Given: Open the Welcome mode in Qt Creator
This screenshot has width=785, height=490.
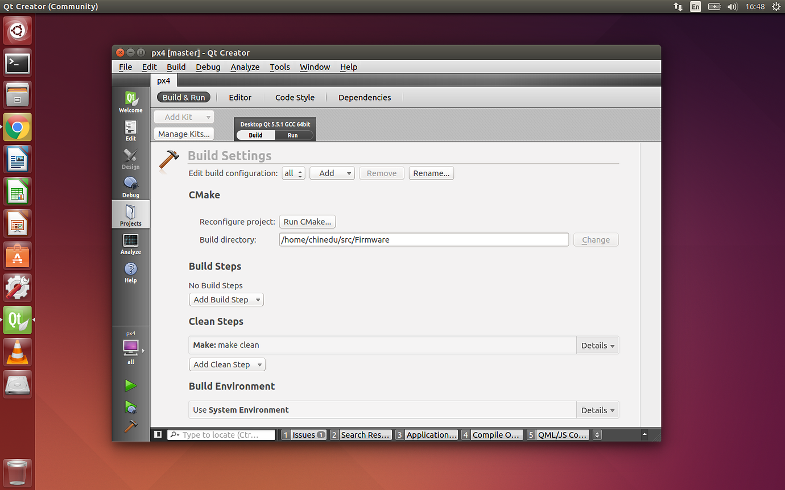Looking at the screenshot, I should pyautogui.click(x=131, y=102).
